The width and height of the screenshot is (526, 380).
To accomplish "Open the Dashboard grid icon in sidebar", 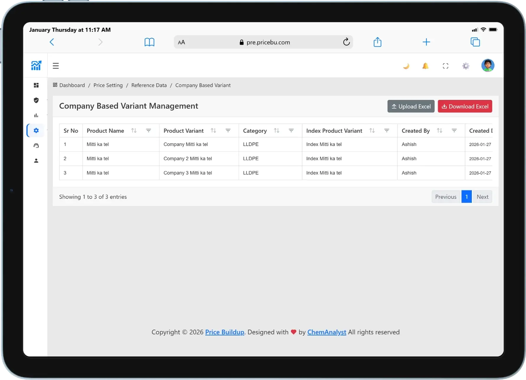I will click(36, 85).
